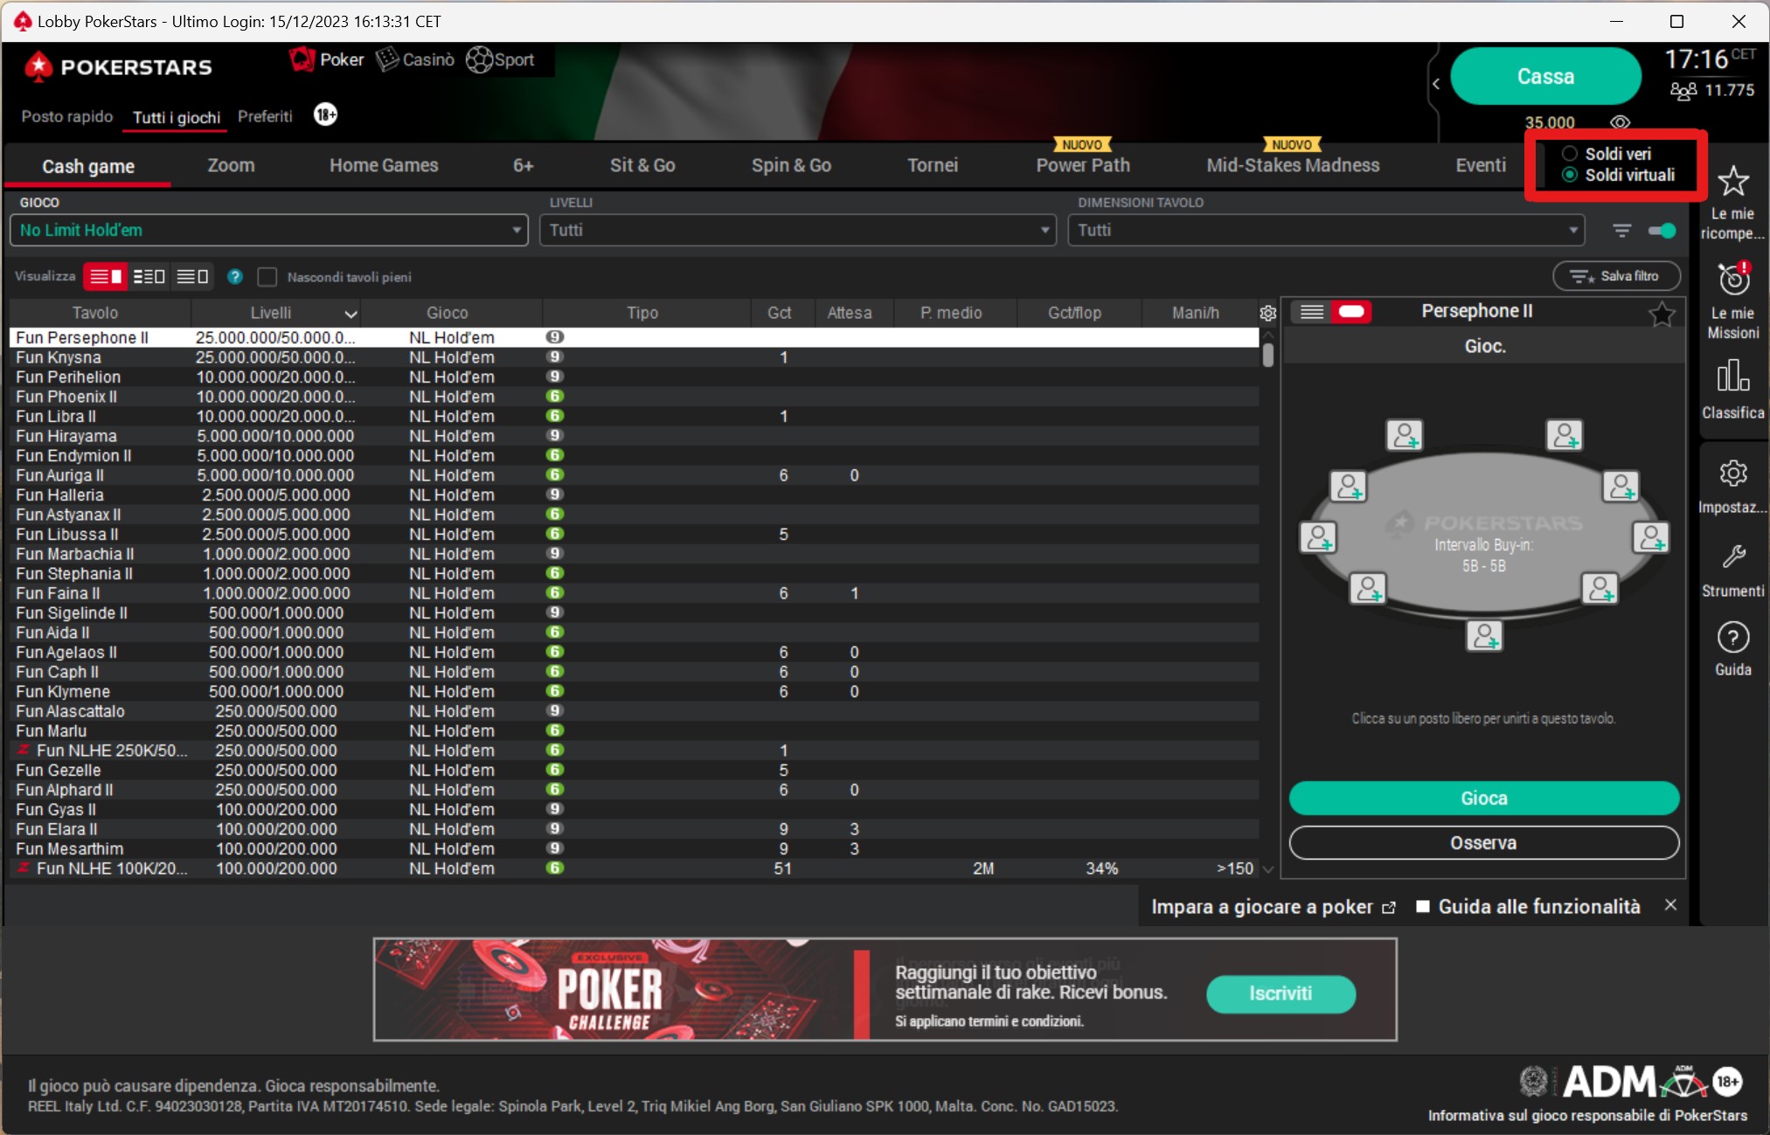Screen dimensions: 1770x1135
Task: Click scroll up arrow of table list
Action: point(1268,336)
